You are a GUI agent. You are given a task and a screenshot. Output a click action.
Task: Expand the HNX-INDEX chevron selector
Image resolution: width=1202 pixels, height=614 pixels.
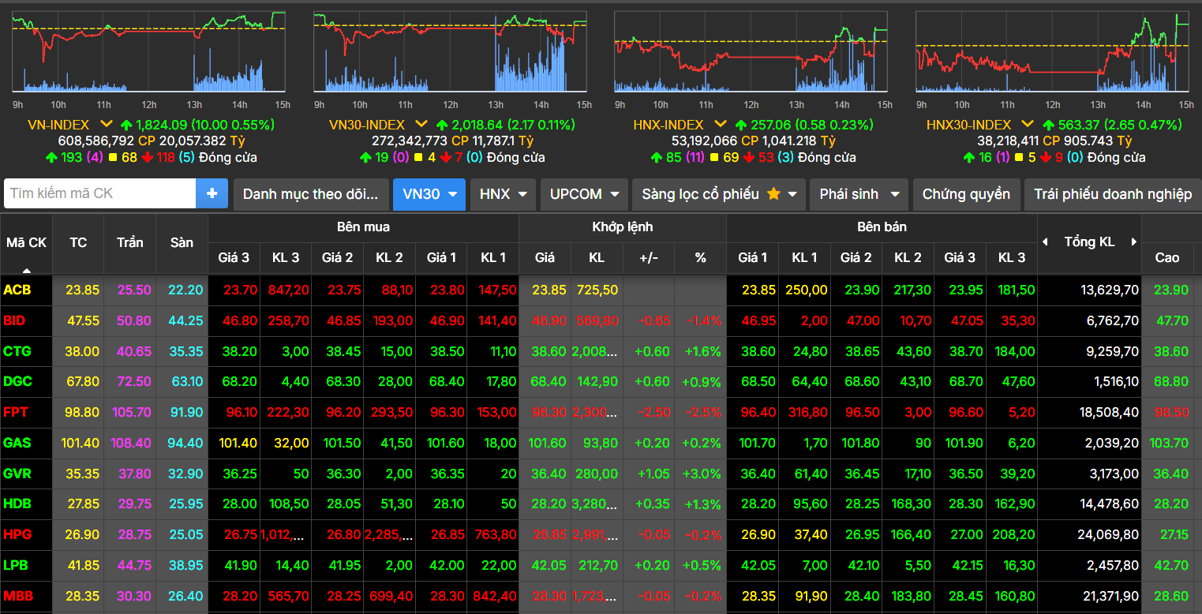[720, 125]
